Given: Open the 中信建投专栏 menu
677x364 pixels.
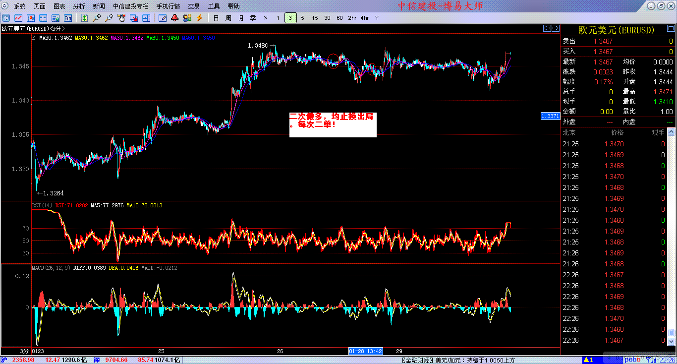Looking at the screenshot, I should (x=130, y=6).
